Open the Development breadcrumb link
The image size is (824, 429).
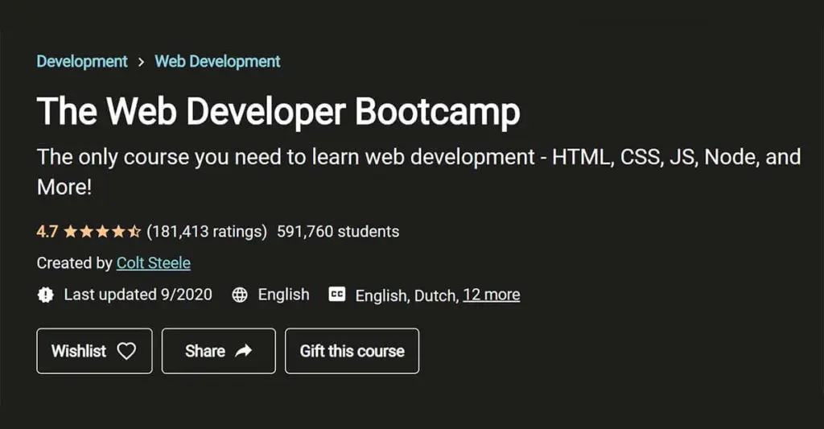(82, 61)
